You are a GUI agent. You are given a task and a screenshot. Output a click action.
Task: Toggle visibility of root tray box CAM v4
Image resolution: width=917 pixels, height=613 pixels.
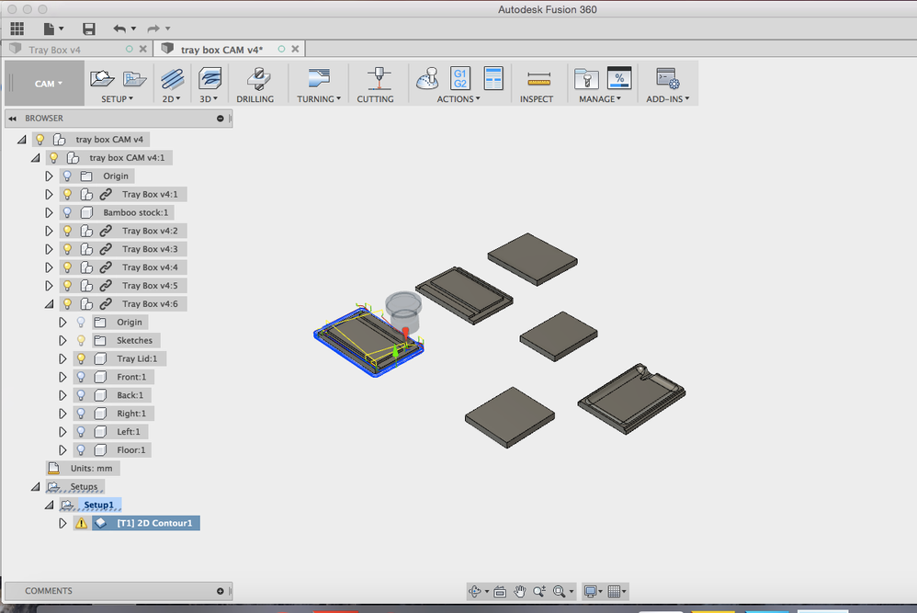pos(40,139)
